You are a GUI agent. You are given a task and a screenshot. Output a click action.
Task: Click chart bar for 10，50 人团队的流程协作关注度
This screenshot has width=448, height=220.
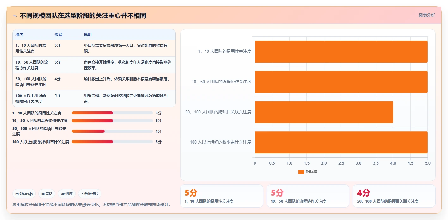pyautogui.click(x=341, y=82)
